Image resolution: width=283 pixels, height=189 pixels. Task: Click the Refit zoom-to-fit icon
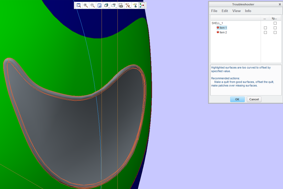click(79, 5)
